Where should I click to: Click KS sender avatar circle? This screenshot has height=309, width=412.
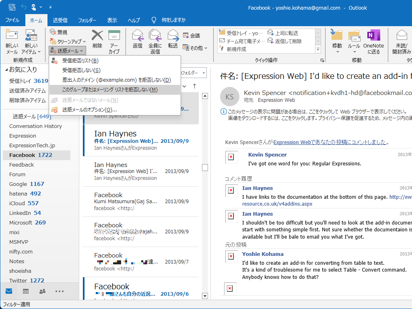(229, 97)
